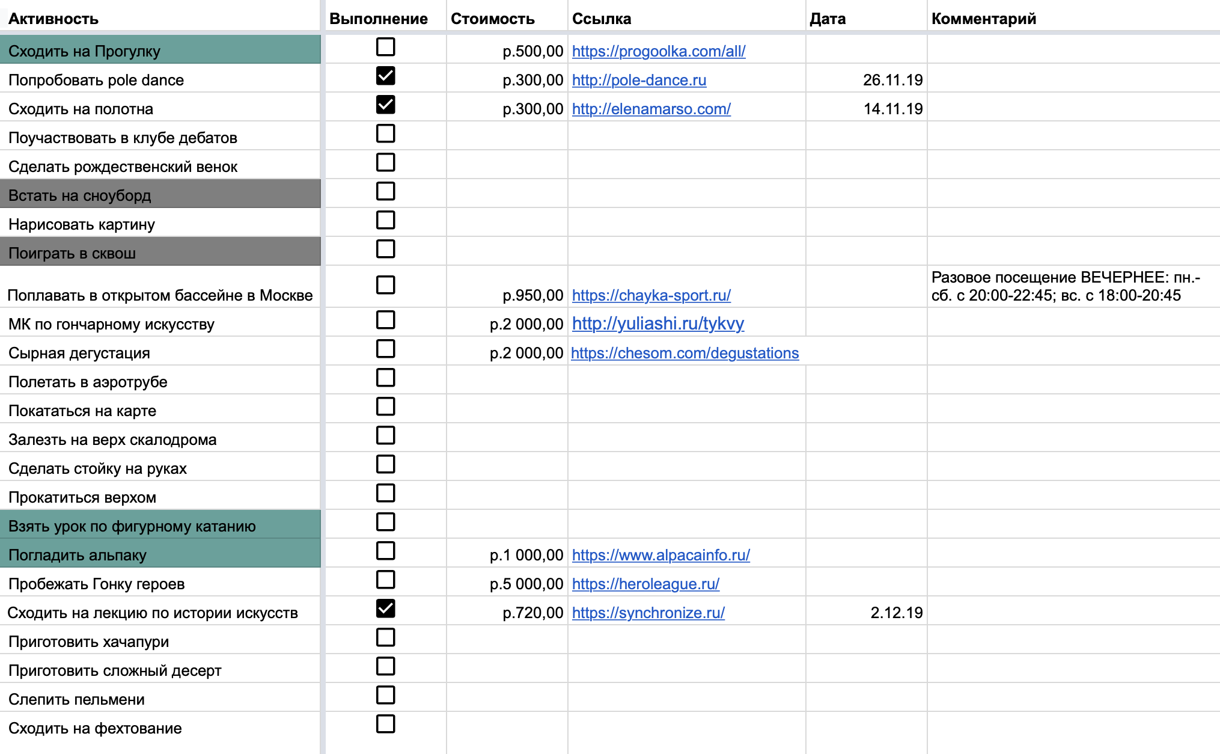Visit the heroleague.ru link

click(x=645, y=584)
